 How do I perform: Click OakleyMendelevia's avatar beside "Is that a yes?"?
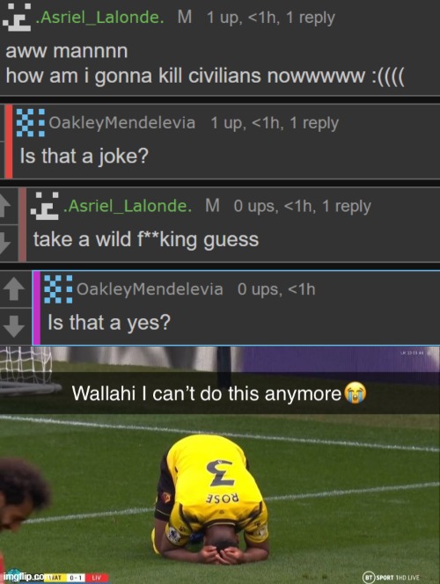pos(58,289)
